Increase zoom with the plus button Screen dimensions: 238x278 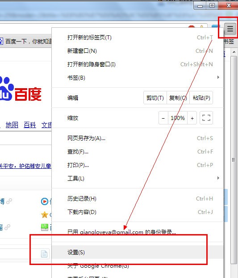[192, 118]
